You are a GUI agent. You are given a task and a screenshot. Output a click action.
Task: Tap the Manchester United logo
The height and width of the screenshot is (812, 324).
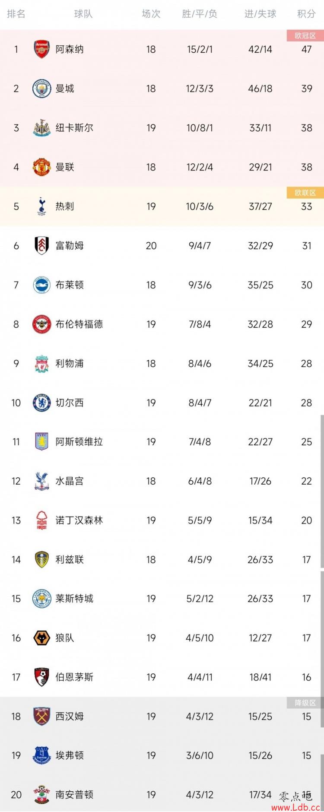[x=42, y=167]
